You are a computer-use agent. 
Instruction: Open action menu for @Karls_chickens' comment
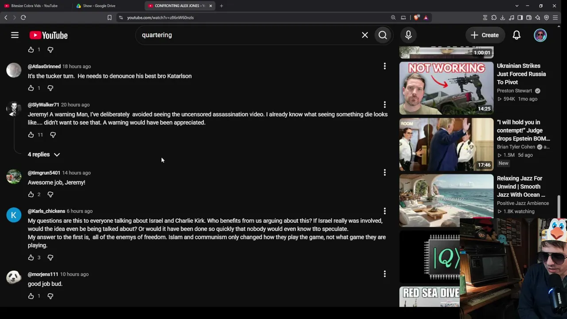384,211
